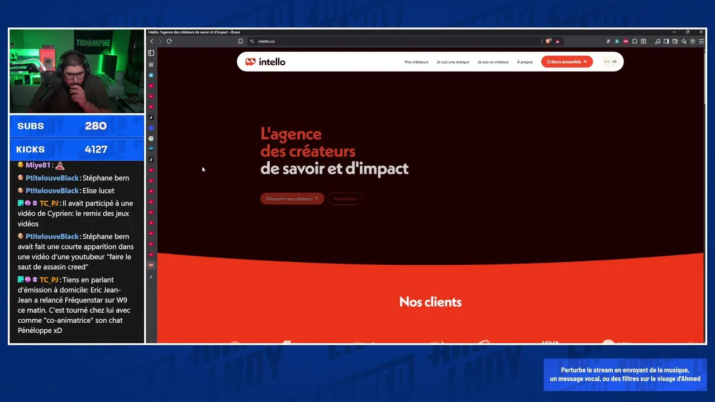Switch site language to FR
The height and width of the screenshot is (402, 715).
pos(614,62)
